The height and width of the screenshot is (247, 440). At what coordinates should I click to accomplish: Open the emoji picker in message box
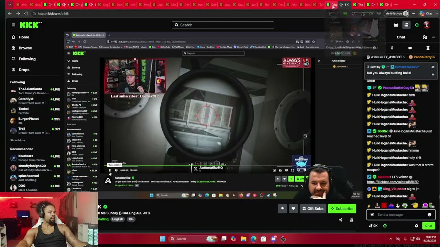click(x=429, y=215)
